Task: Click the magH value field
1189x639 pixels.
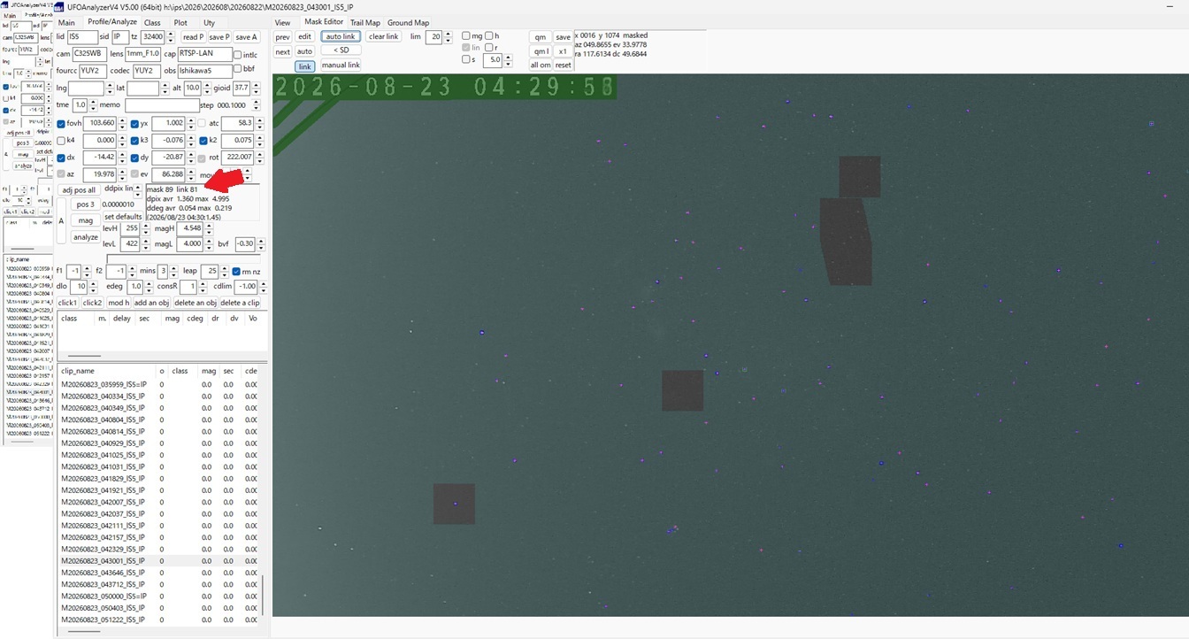Action: pos(189,228)
